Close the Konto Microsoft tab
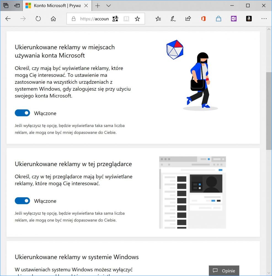Viewport: 272px width, 276px height. click(x=86, y=6)
